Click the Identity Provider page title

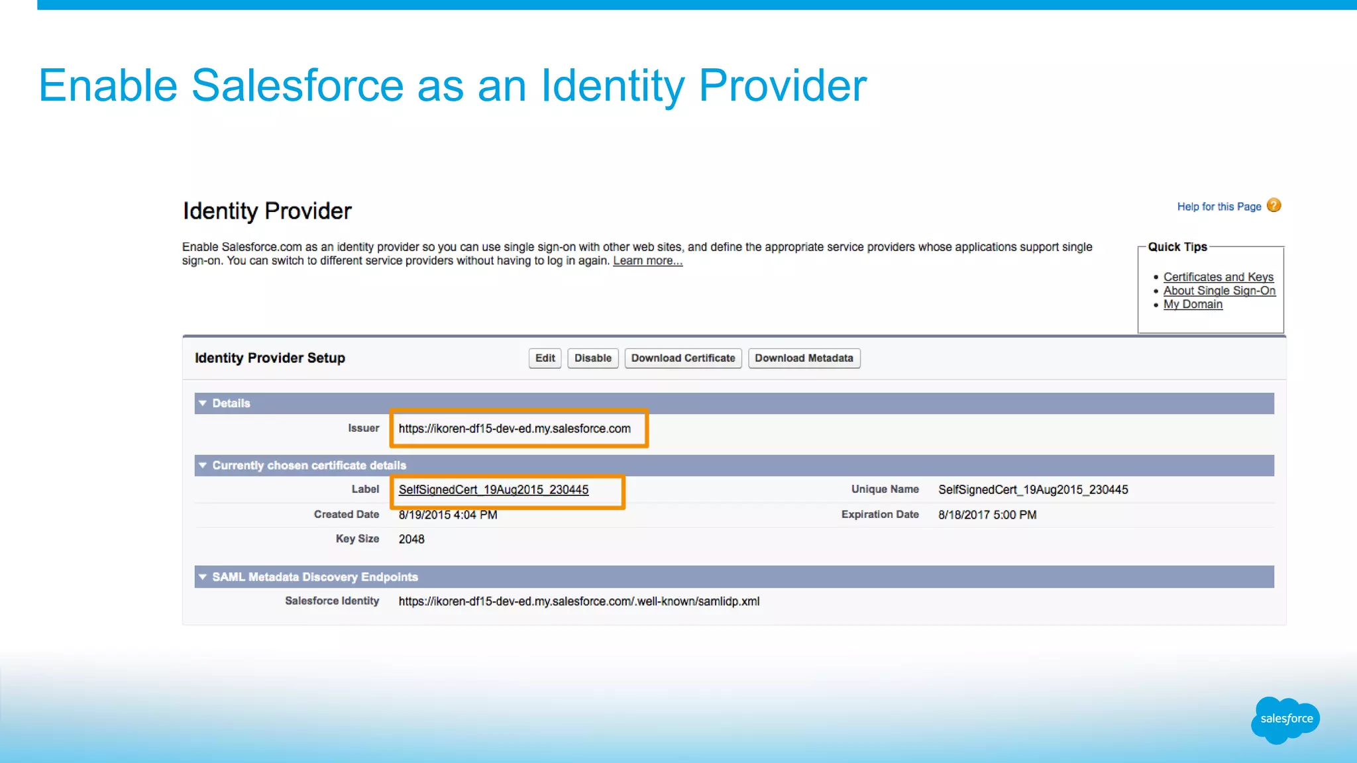[267, 211]
